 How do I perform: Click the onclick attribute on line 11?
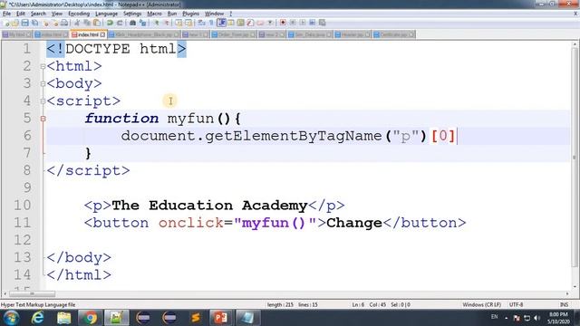[191, 223]
